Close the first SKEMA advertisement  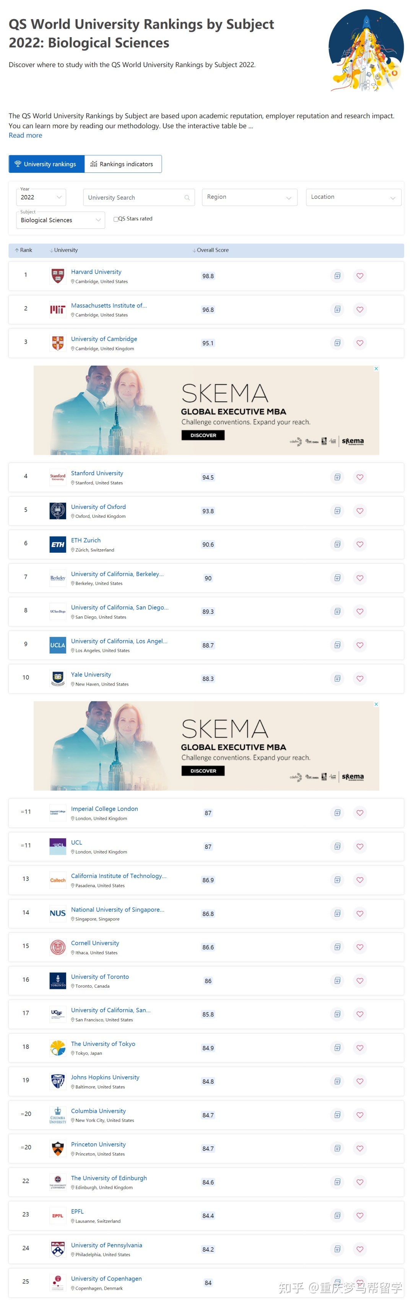(376, 369)
